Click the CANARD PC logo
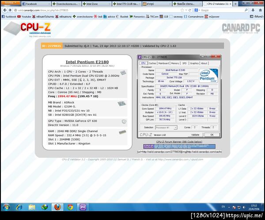 [x=241, y=28]
